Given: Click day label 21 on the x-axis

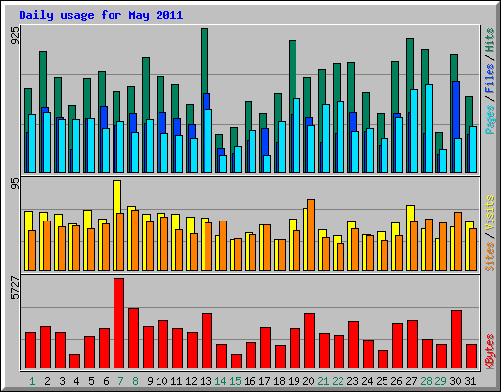Looking at the screenshot, I should pyautogui.click(x=323, y=381).
